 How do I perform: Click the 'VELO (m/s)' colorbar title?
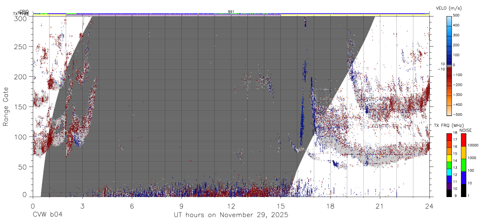[x=449, y=8]
